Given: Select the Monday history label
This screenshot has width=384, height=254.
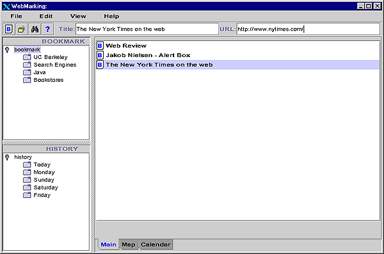Looking at the screenshot, I should (44, 172).
